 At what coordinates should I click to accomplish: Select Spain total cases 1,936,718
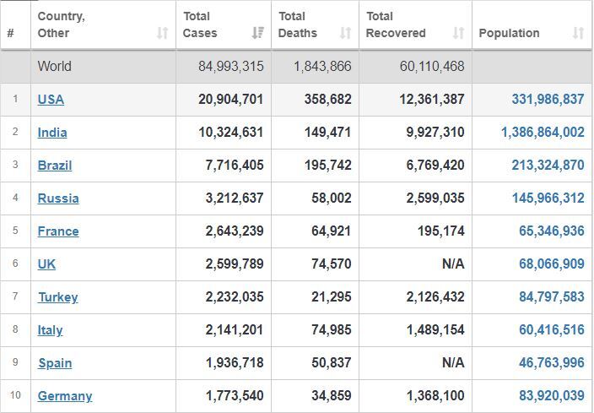235,363
